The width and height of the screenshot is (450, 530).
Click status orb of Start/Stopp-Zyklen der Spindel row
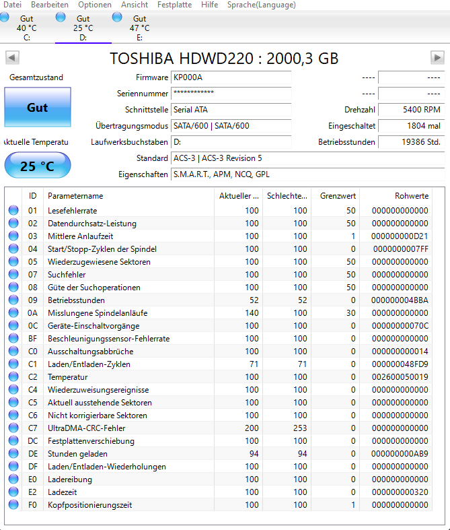pyautogui.click(x=13, y=249)
